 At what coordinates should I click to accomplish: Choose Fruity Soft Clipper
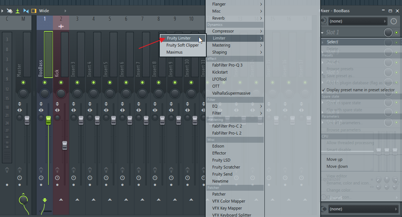coord(183,45)
